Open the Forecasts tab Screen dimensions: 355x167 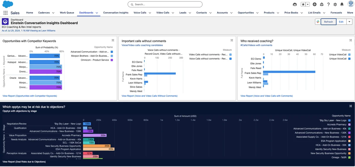tap(336, 13)
